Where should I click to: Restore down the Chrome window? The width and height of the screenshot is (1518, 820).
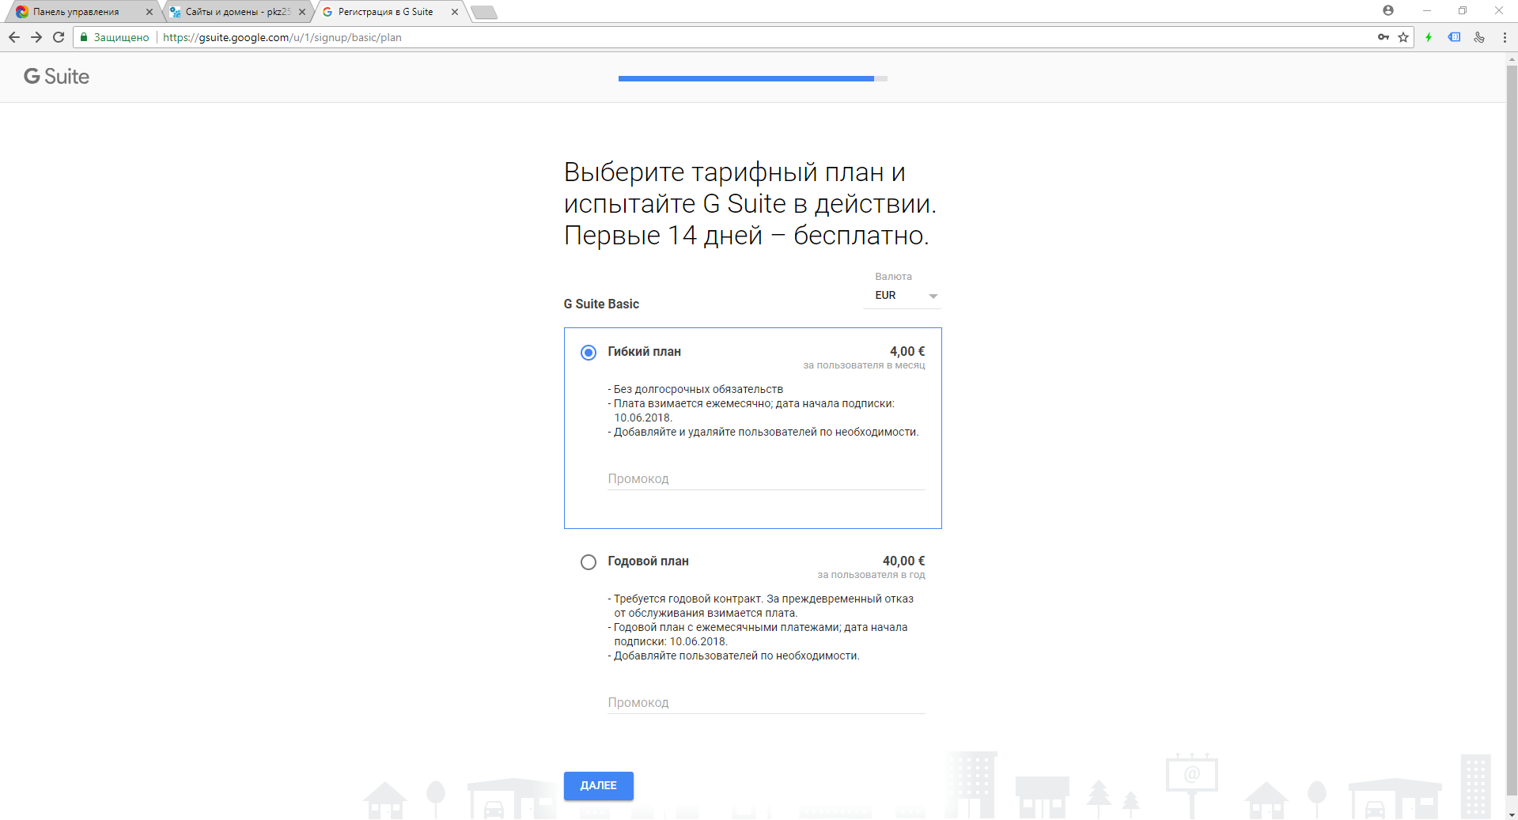pos(1463,10)
